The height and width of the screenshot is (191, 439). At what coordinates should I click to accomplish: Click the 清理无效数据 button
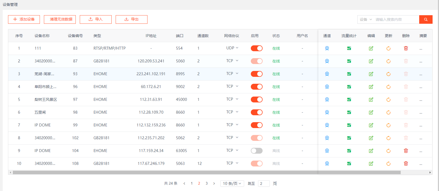coord(60,19)
